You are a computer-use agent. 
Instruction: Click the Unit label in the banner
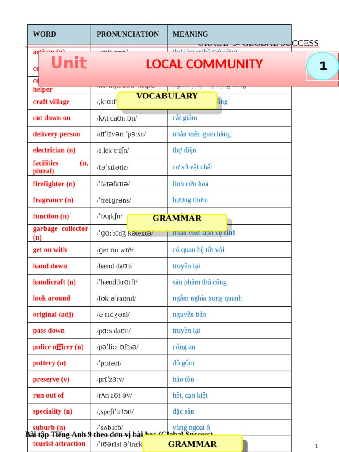[69, 63]
